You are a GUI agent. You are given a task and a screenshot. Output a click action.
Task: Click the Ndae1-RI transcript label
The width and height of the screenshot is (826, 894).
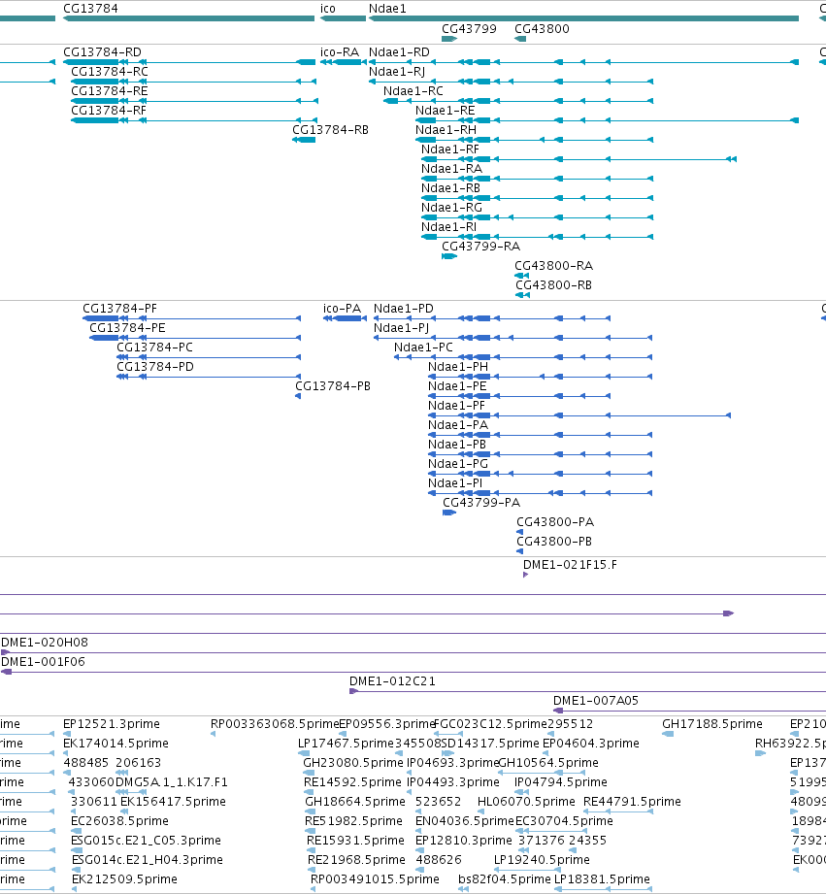(x=449, y=227)
